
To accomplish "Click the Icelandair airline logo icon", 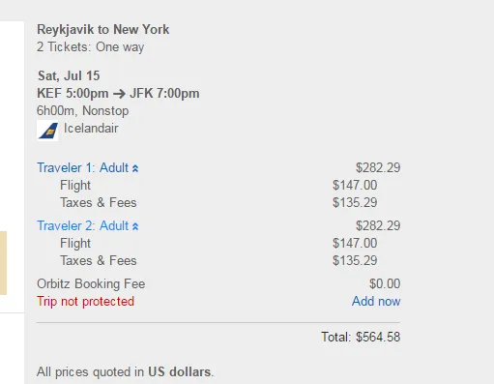I will (x=47, y=131).
